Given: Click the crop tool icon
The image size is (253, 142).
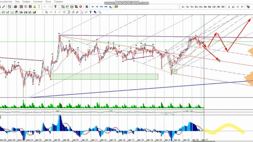Looking at the screenshot, I should (76, 7).
